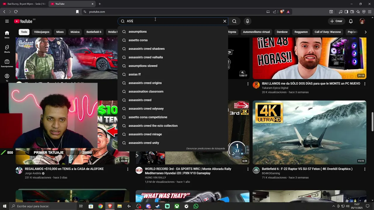This screenshot has height=210, width=374.
Task: Select the Dembow filter chip
Action: (282, 32)
